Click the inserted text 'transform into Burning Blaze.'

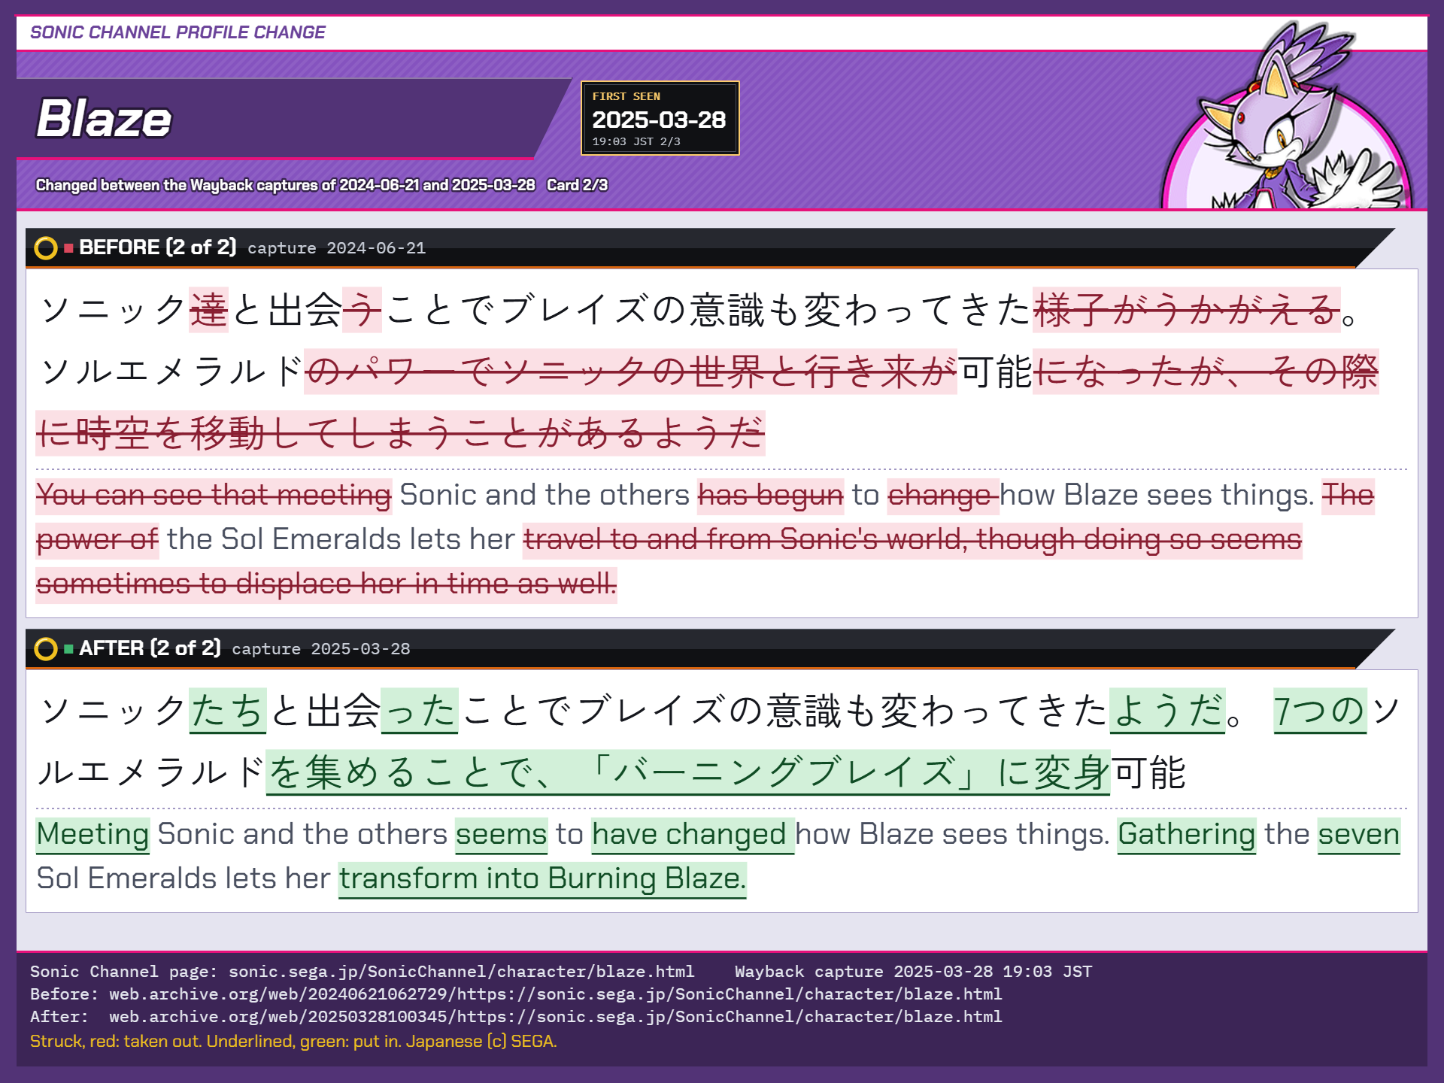(542, 879)
